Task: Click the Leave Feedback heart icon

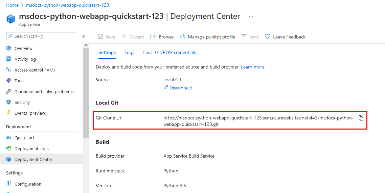Action: [x=268, y=37]
